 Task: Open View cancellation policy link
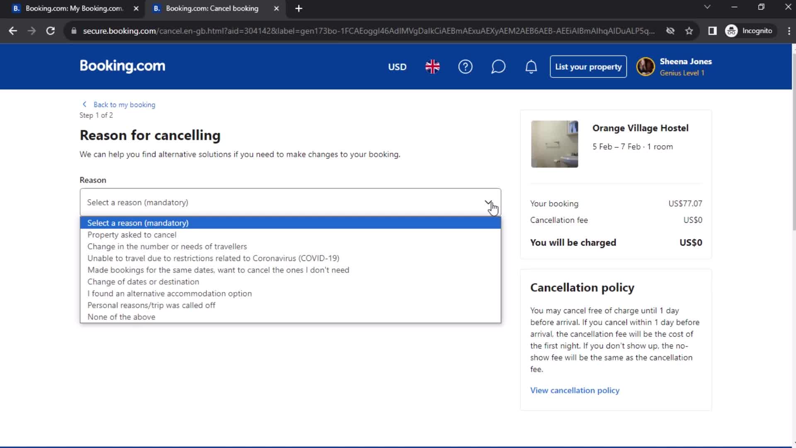[575, 390]
